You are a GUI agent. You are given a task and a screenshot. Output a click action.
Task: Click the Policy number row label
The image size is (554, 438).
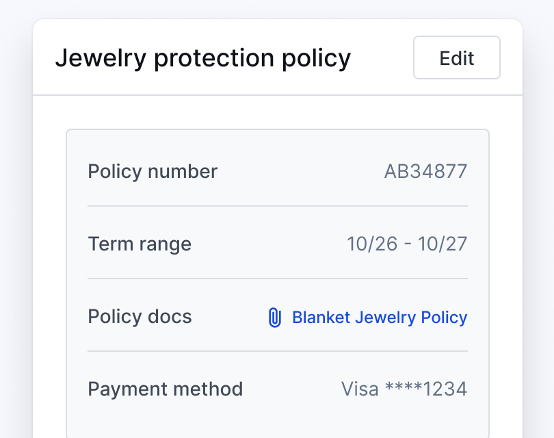[153, 172]
